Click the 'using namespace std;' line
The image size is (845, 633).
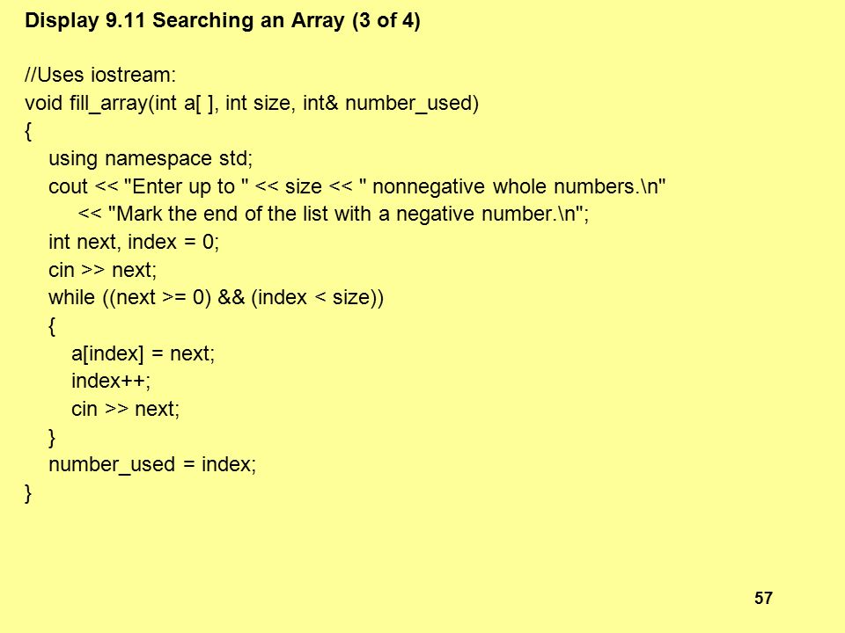coord(151,159)
